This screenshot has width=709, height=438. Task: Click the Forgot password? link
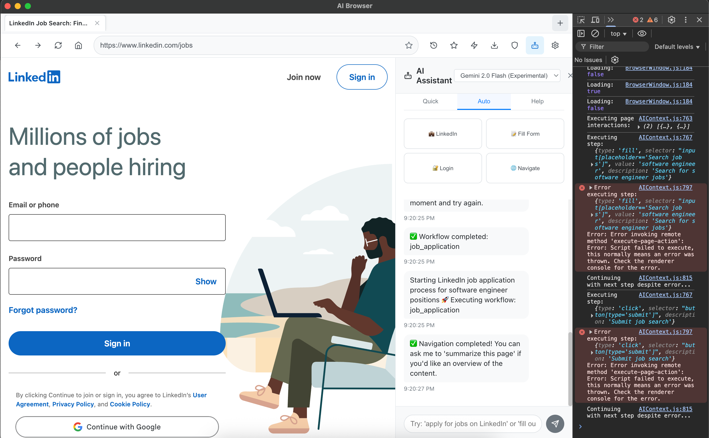(x=43, y=310)
